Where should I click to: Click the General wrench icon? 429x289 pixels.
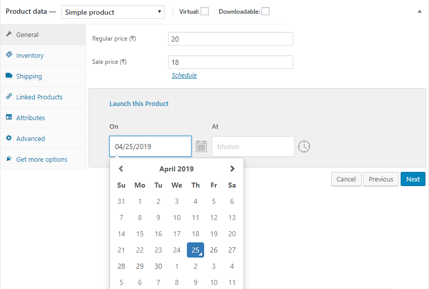tap(9, 34)
